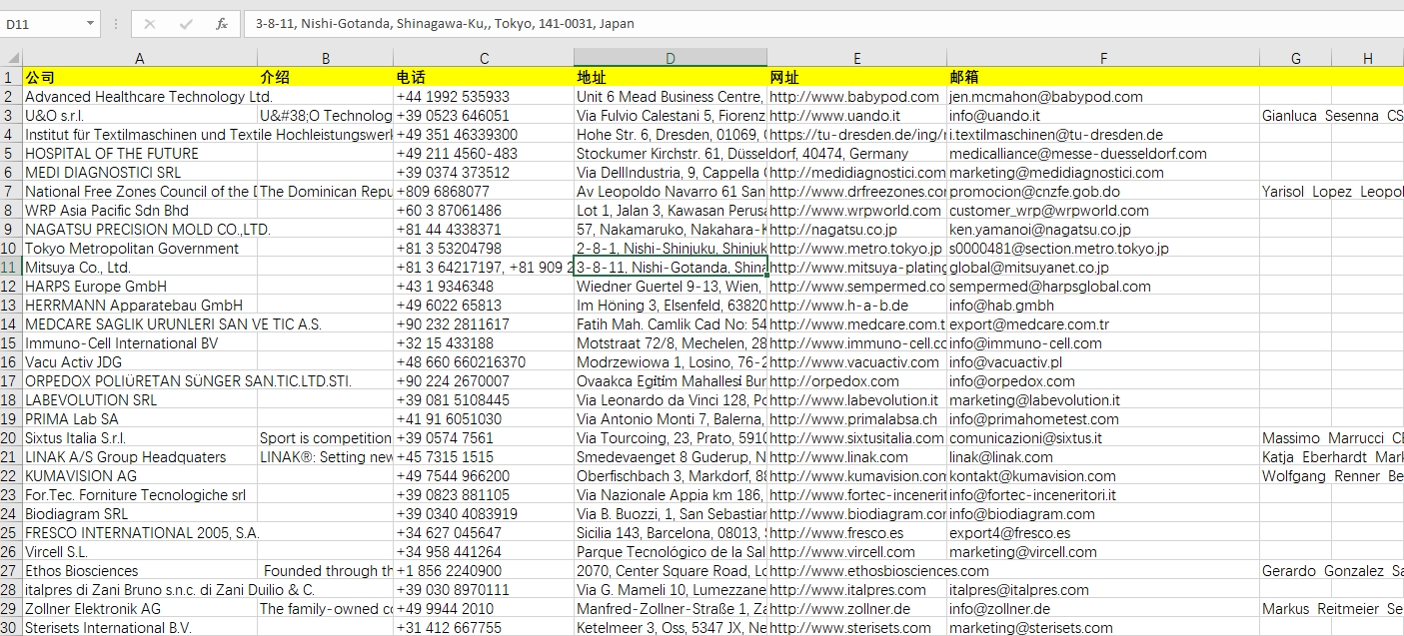
Task: Select column A header
Action: tap(139, 58)
